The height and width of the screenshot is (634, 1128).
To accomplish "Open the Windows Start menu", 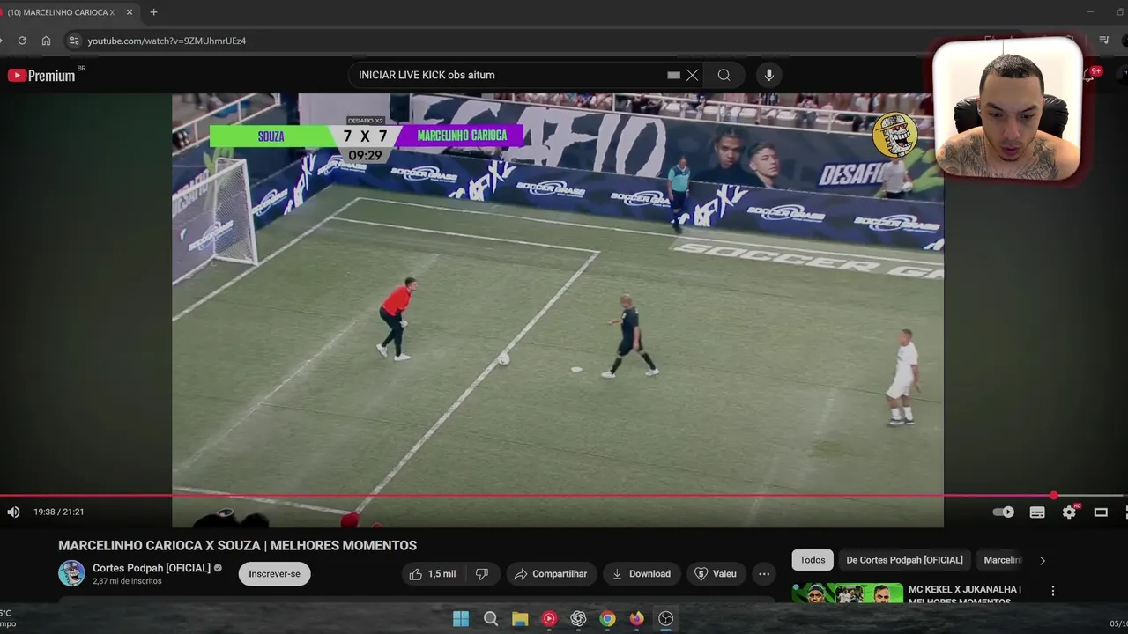I will (461, 619).
